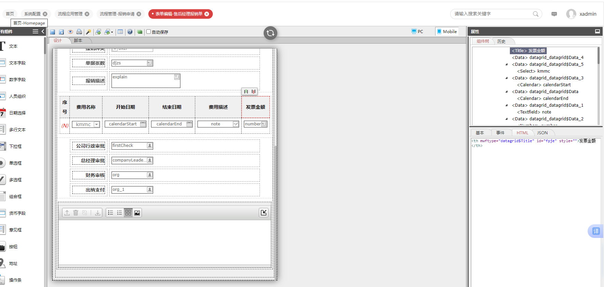This screenshot has height=287, width=604.
Task: Collapse the datagrid$Data_1 tree node
Action: point(506,105)
